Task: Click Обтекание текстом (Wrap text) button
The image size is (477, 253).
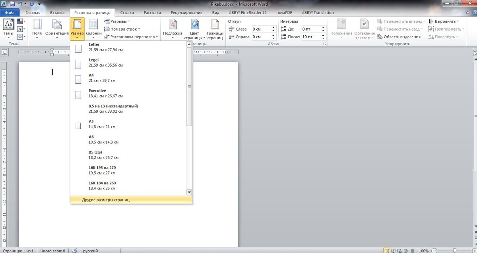Action: (365, 29)
